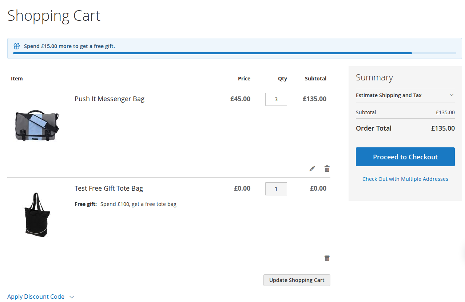Remove Push It Messenger Bag with trash icon
This screenshot has height=302, width=465.
pyautogui.click(x=327, y=168)
